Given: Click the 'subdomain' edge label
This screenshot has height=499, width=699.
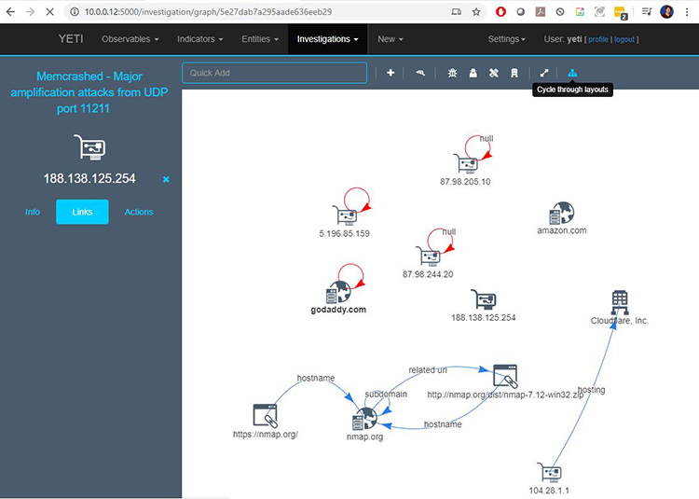Looking at the screenshot, I should (386, 395).
